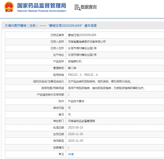Click the 注册证编号 label
Image resolution: width=164 pixels, height=159 pixels.
(x=57, y=35)
